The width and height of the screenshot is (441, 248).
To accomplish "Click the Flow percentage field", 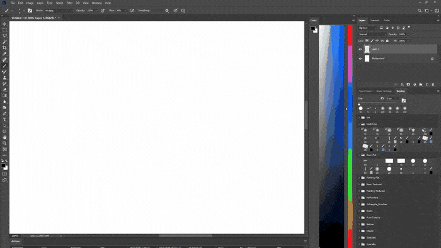I will tap(119, 11).
